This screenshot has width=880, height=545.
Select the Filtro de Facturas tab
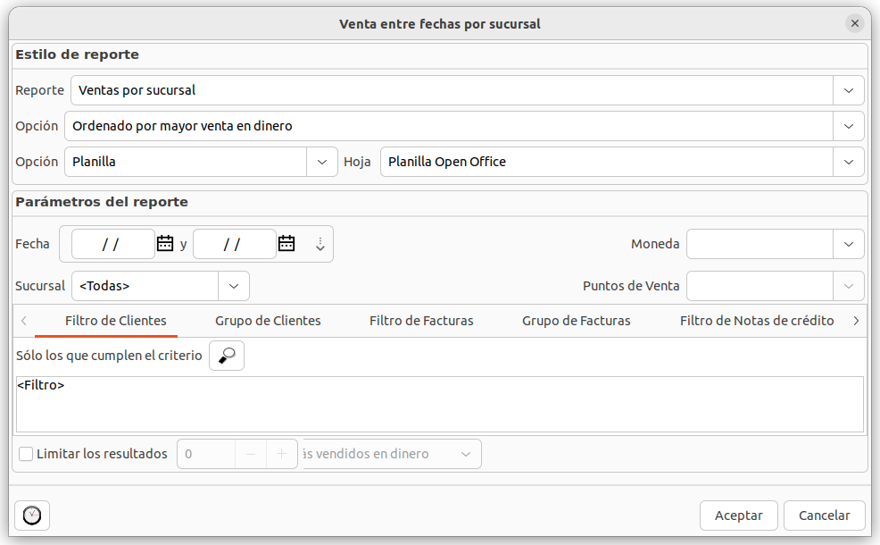(421, 321)
